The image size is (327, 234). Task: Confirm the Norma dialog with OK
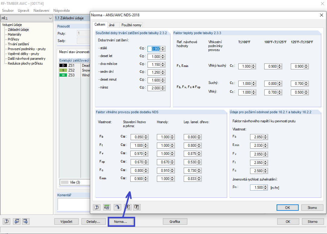click(287, 208)
